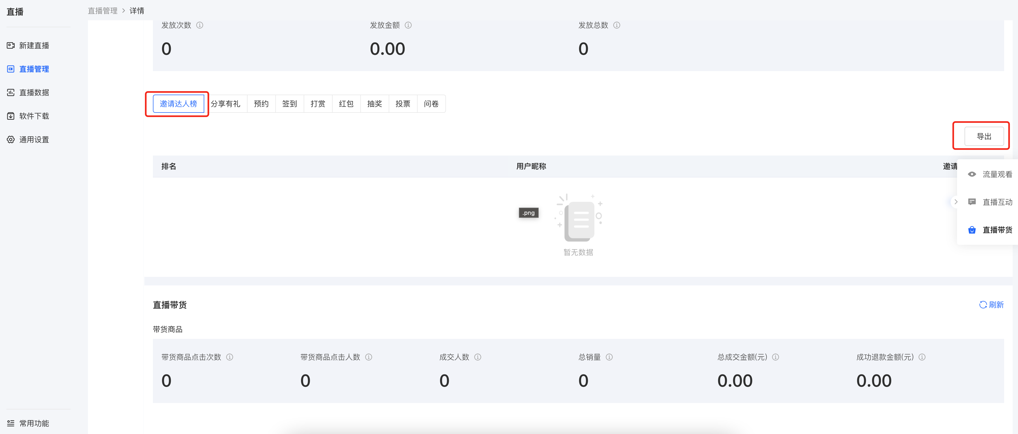Click the 新建直播 camera icon in sidebar
1018x434 pixels.
point(11,45)
